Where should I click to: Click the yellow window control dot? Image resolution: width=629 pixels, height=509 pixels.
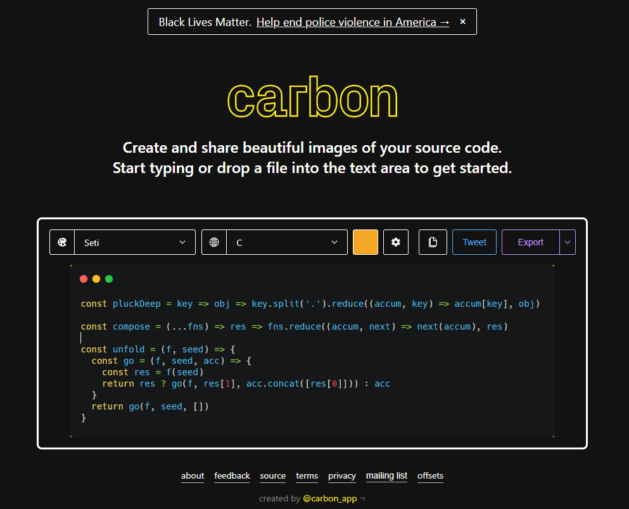[96, 279]
